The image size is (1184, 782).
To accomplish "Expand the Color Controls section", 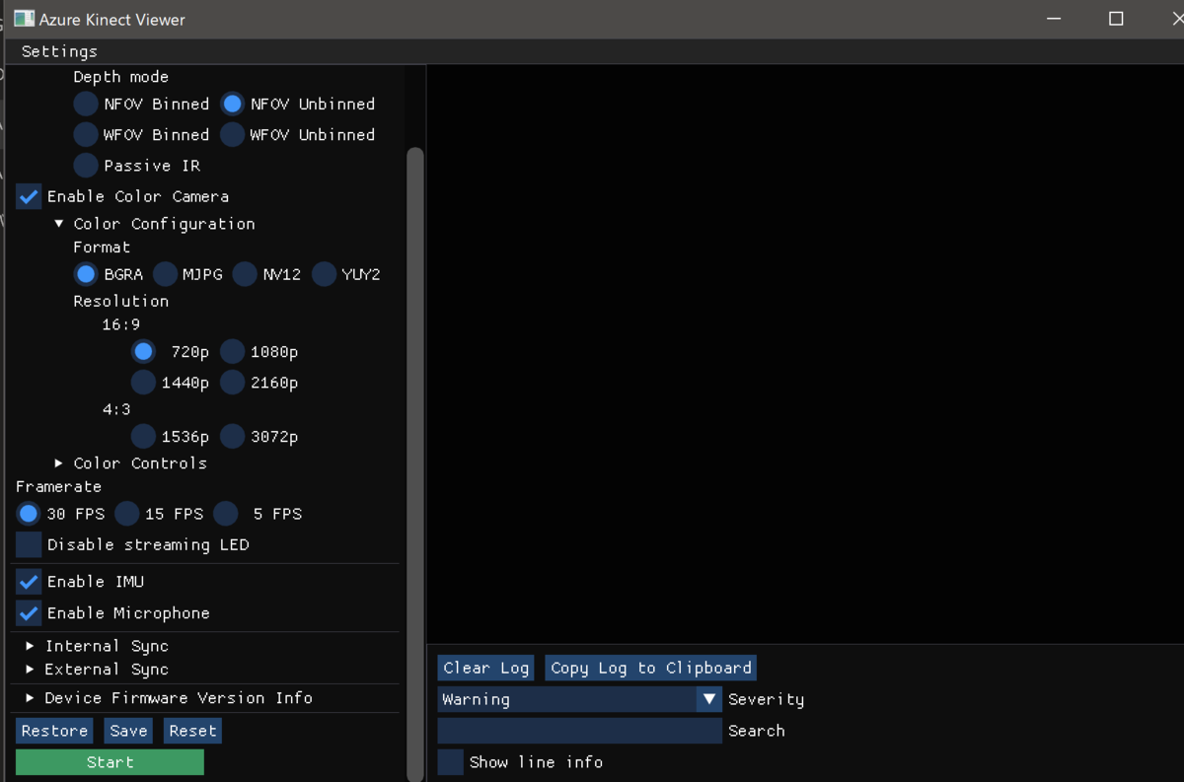I will [x=59, y=462].
